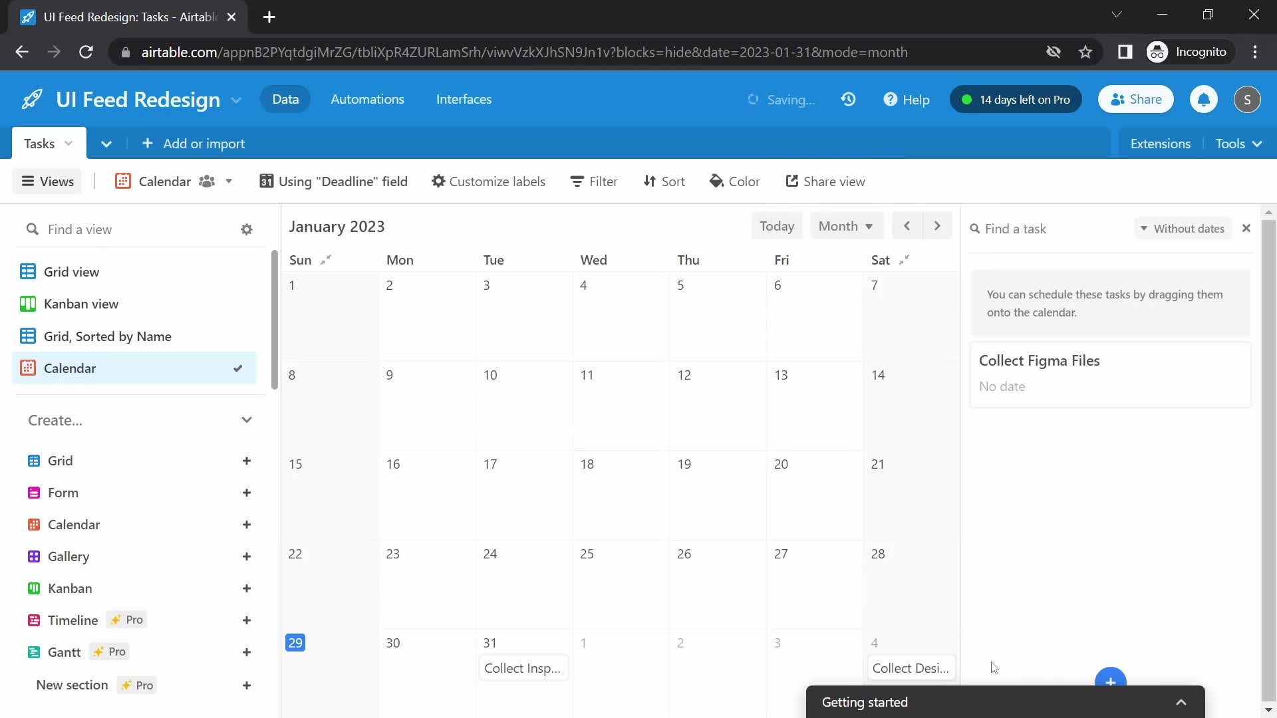Click the Color icon in toolbar

[x=734, y=181]
